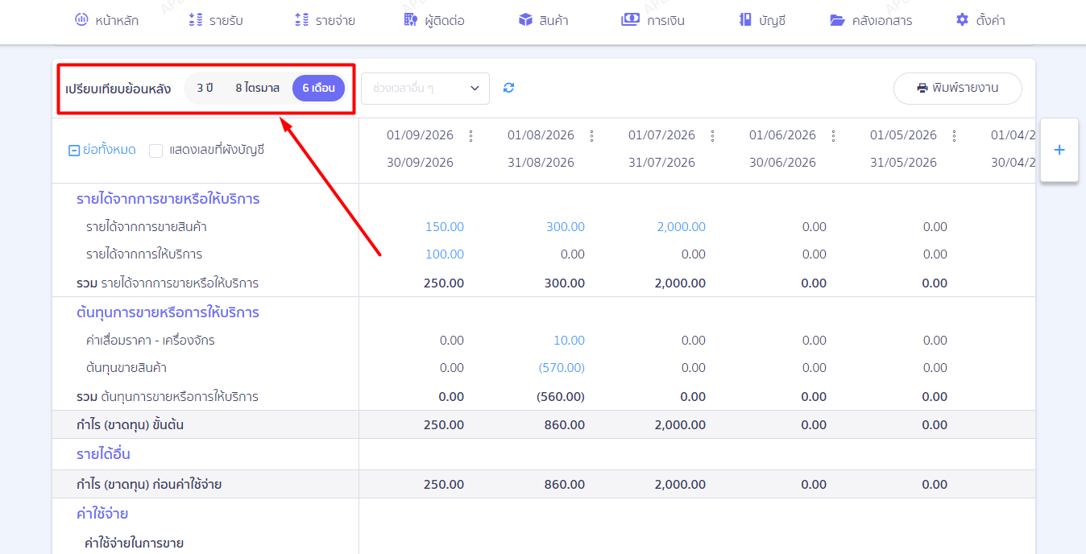The height and width of the screenshot is (554, 1086).
Task: Open options dots for 01/08/2026 column
Action: (x=592, y=135)
